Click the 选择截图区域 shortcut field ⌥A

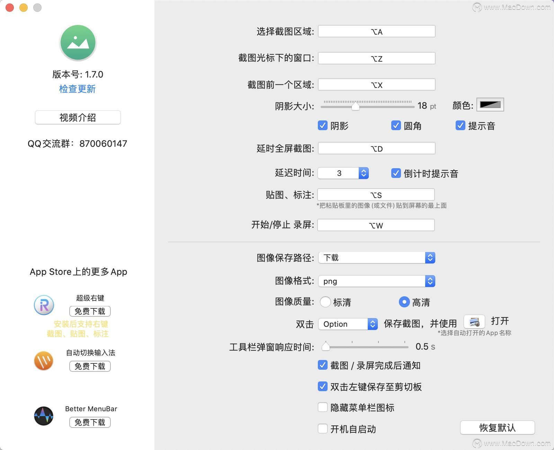click(376, 31)
